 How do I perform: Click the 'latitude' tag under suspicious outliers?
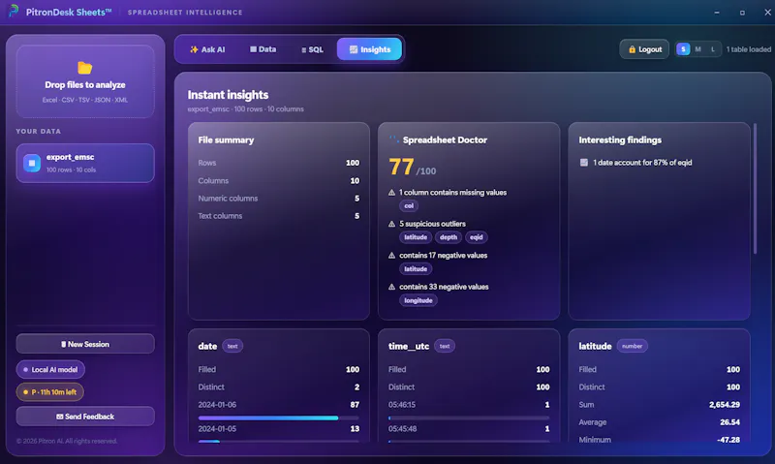pyautogui.click(x=416, y=237)
